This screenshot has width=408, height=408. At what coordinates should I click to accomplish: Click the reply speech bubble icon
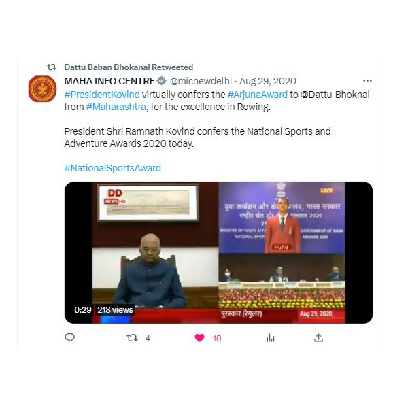point(69,338)
